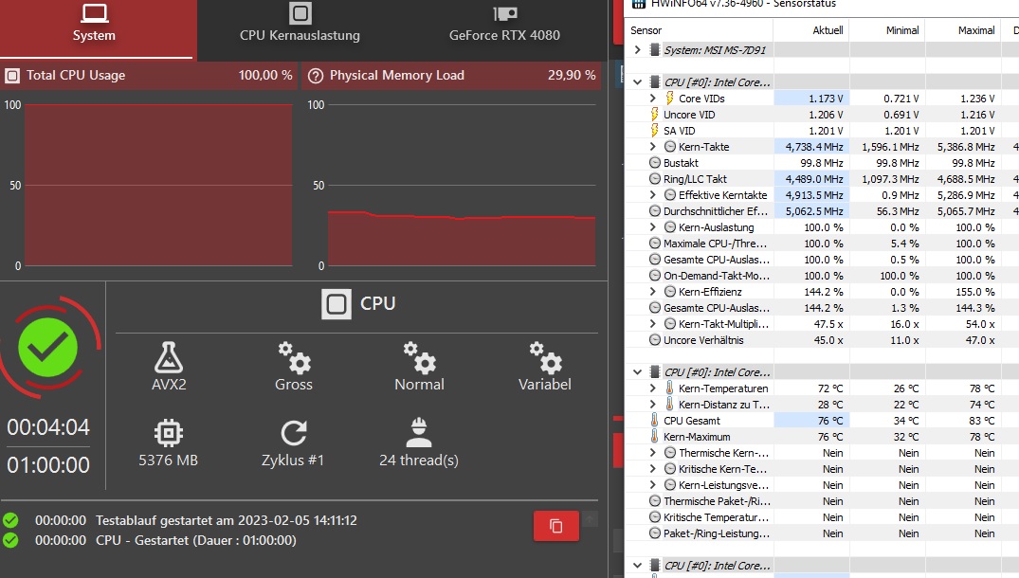The image size is (1019, 578).
Task: Expand Kritische Kern-Te... row
Action: click(x=653, y=468)
